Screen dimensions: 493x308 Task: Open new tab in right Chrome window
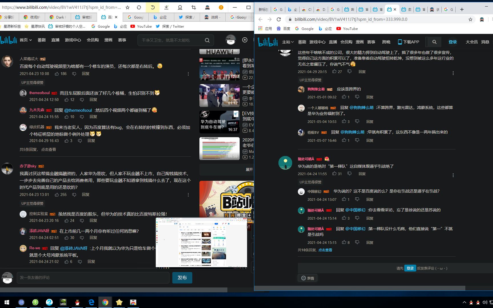point(462,9)
